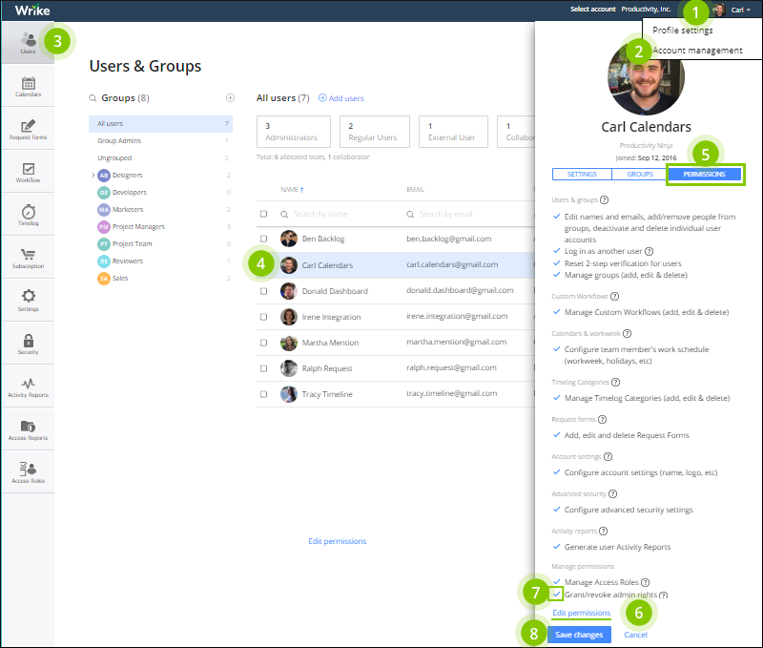The width and height of the screenshot is (763, 648).
Task: Check the Ralph Request row checkbox
Action: tap(264, 368)
